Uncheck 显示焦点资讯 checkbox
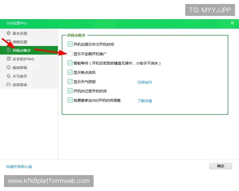239x191 pixels. (x=70, y=72)
